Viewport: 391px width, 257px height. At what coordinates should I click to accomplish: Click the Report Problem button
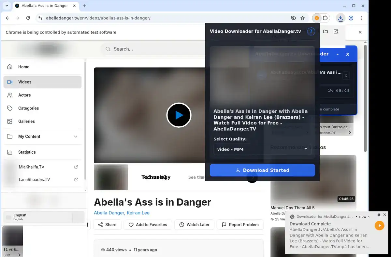click(x=240, y=225)
